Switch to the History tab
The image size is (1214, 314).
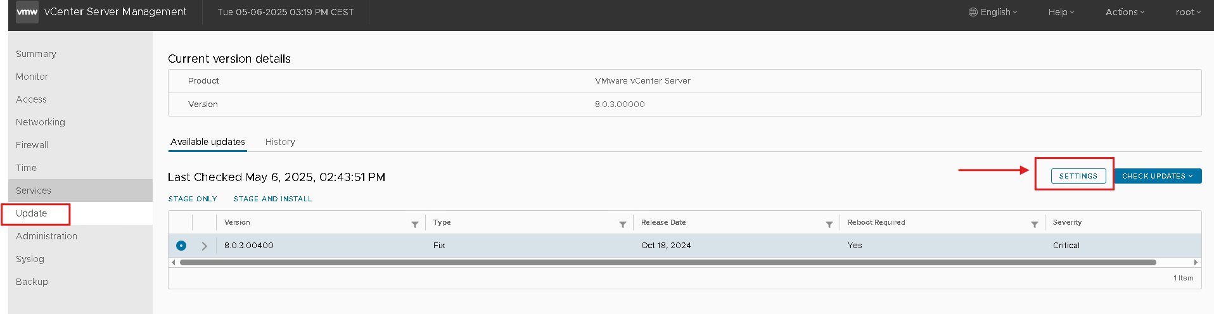click(280, 142)
